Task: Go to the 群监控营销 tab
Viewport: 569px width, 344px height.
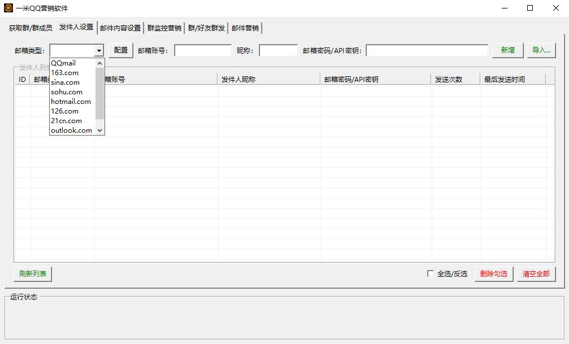Action: click(164, 28)
